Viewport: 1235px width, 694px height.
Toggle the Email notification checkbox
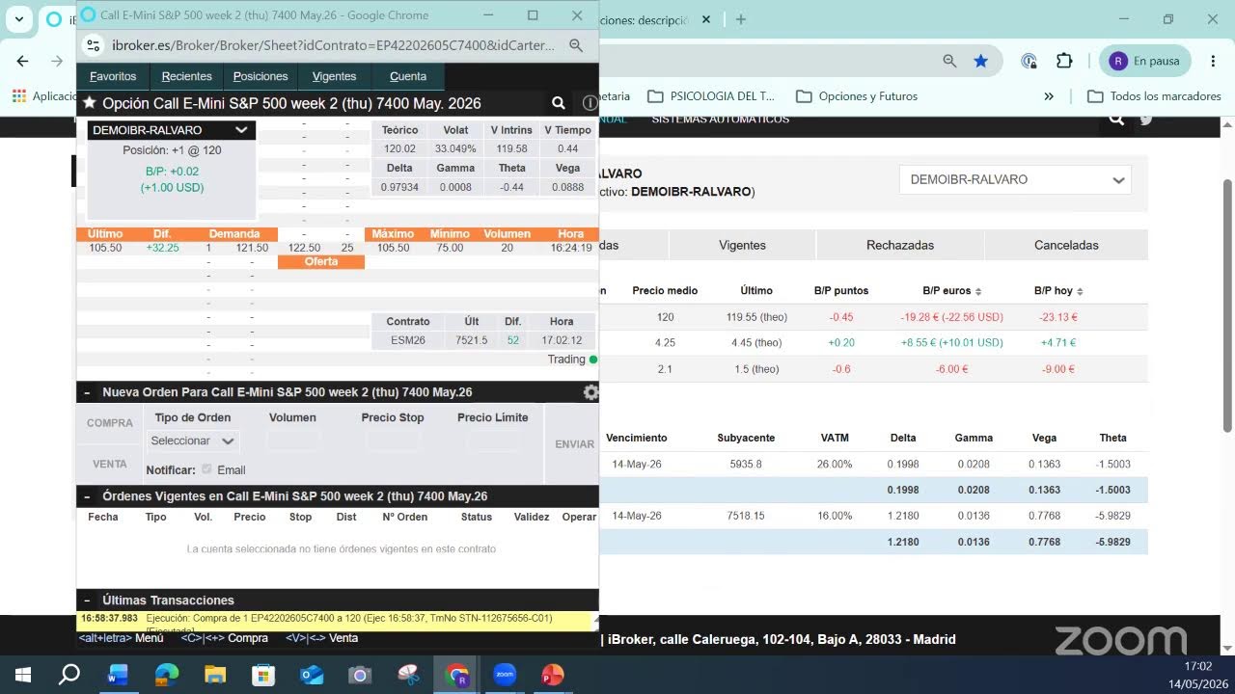coord(206,469)
